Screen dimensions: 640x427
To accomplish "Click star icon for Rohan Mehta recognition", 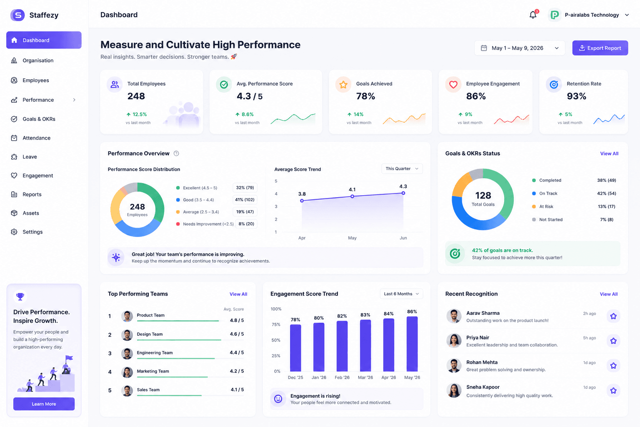I will (613, 366).
